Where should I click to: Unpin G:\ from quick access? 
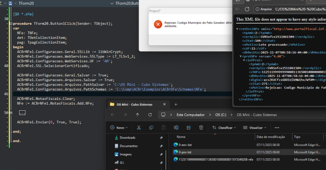tap(161, 163)
